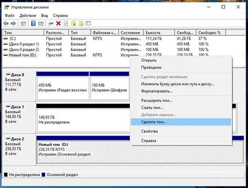248x188 pixels.
Task: Click the drive icon beside Диск 0 раздел 2
Action: pos(6,50)
